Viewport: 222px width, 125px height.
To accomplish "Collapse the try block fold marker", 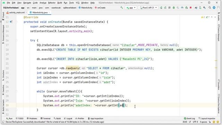I will (16, 40).
